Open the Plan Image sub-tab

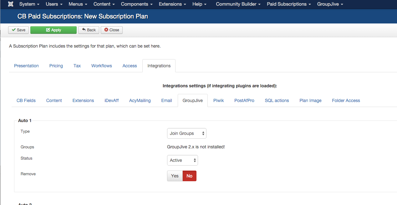click(310, 100)
